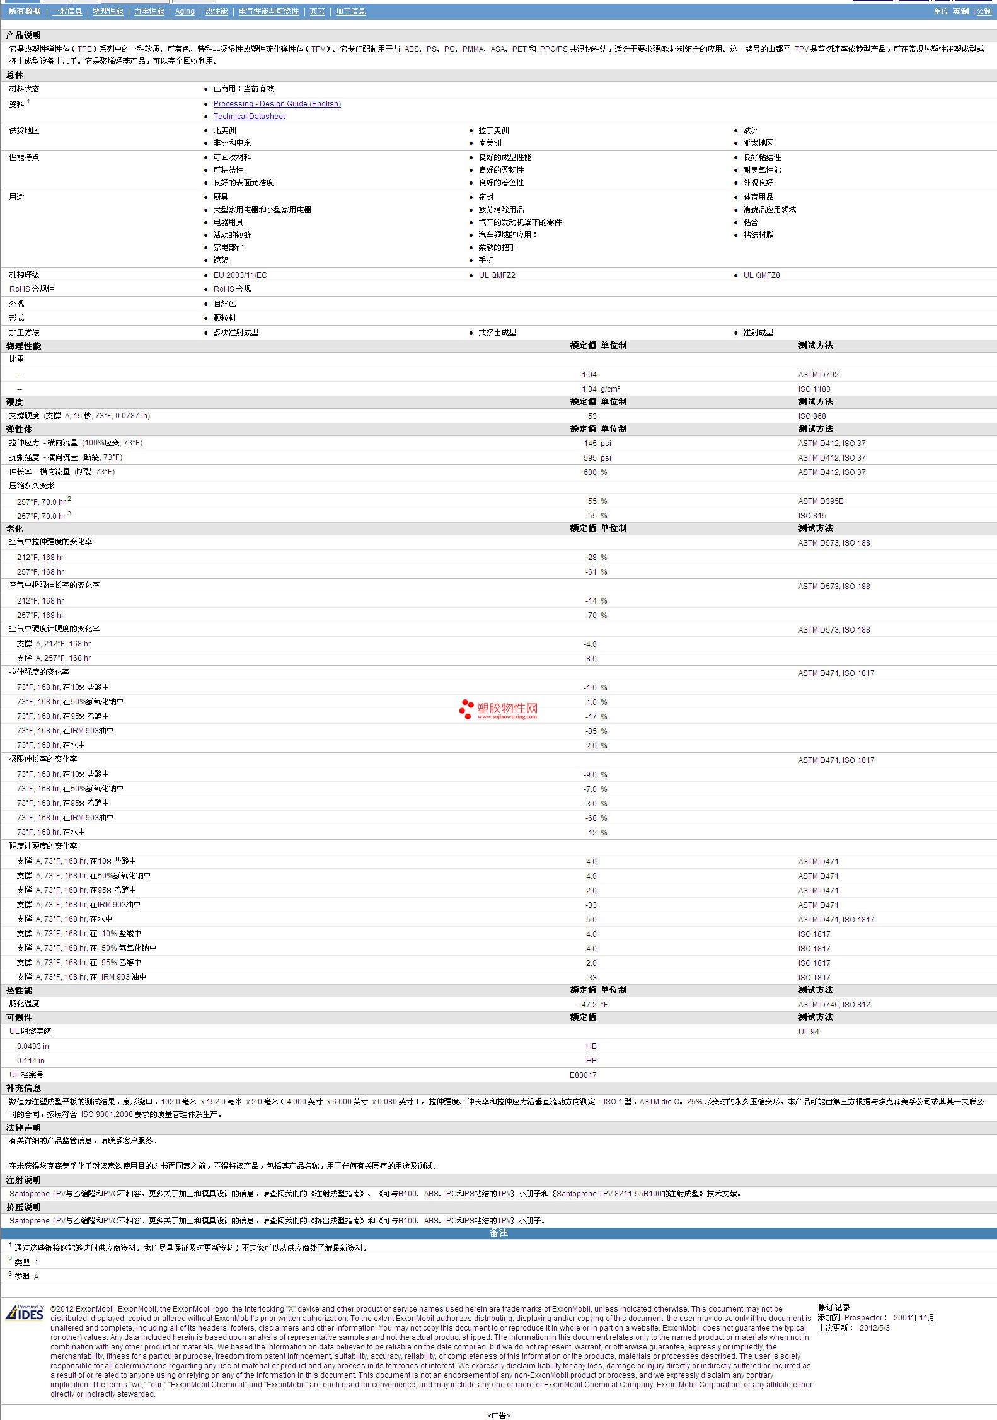997x1420 pixels.
Task: Click the 备注 notes bar
Action: tap(498, 1233)
